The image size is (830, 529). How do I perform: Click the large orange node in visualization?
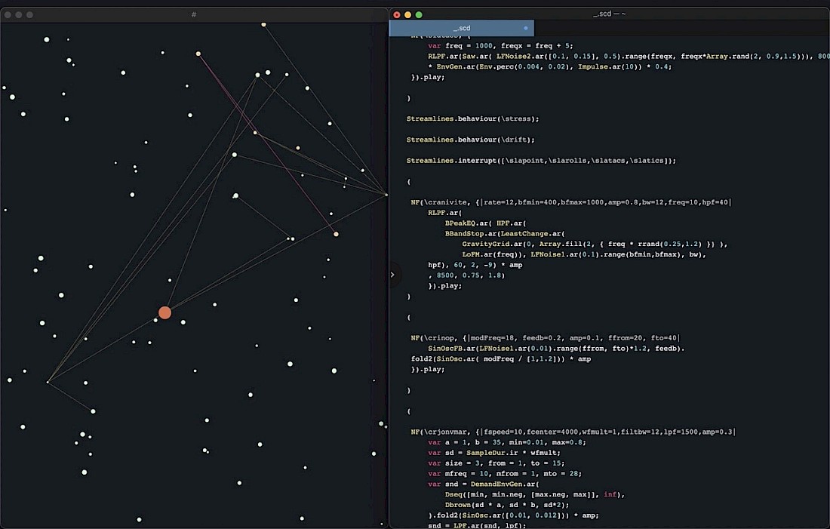coord(164,312)
